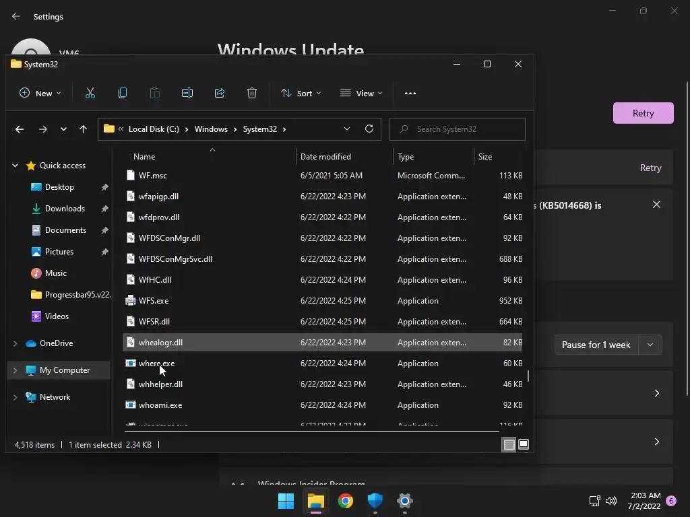Select the WFDSConMgrSvc.dll file
The image size is (690, 517).
(x=322, y=259)
